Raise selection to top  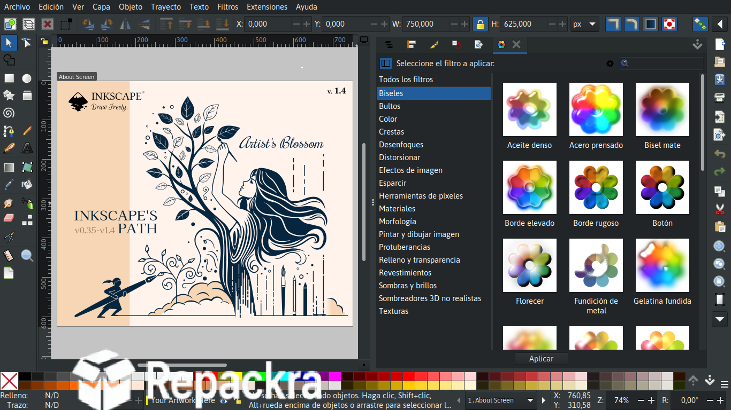[166, 24]
